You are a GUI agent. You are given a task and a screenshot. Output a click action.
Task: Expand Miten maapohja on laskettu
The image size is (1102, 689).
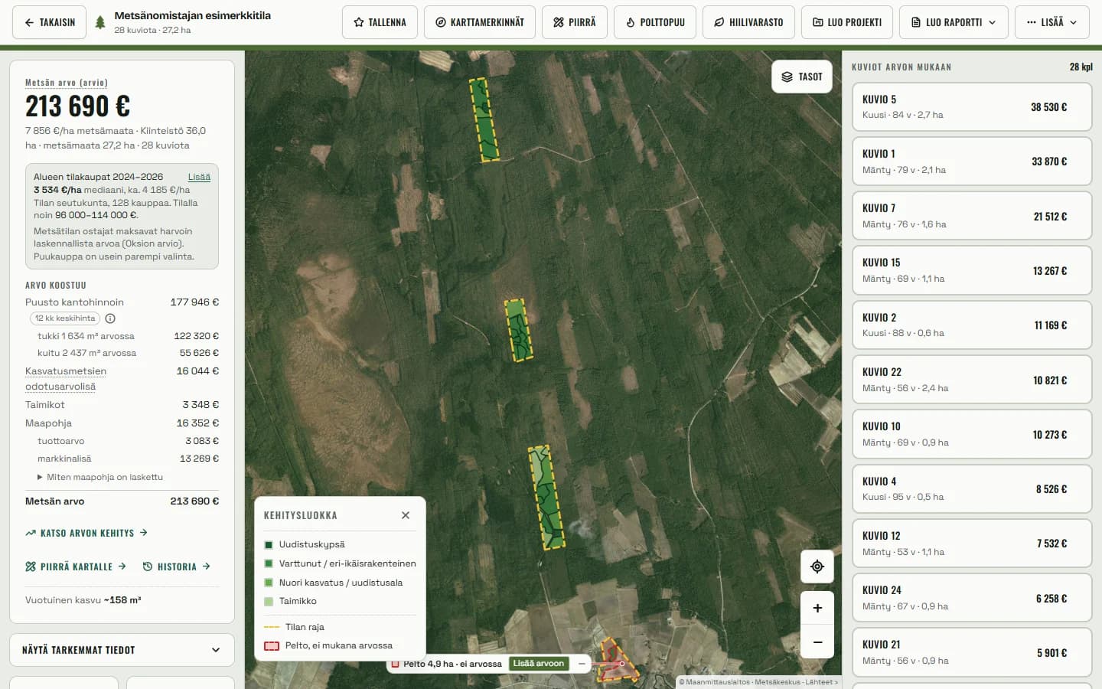[100, 477]
